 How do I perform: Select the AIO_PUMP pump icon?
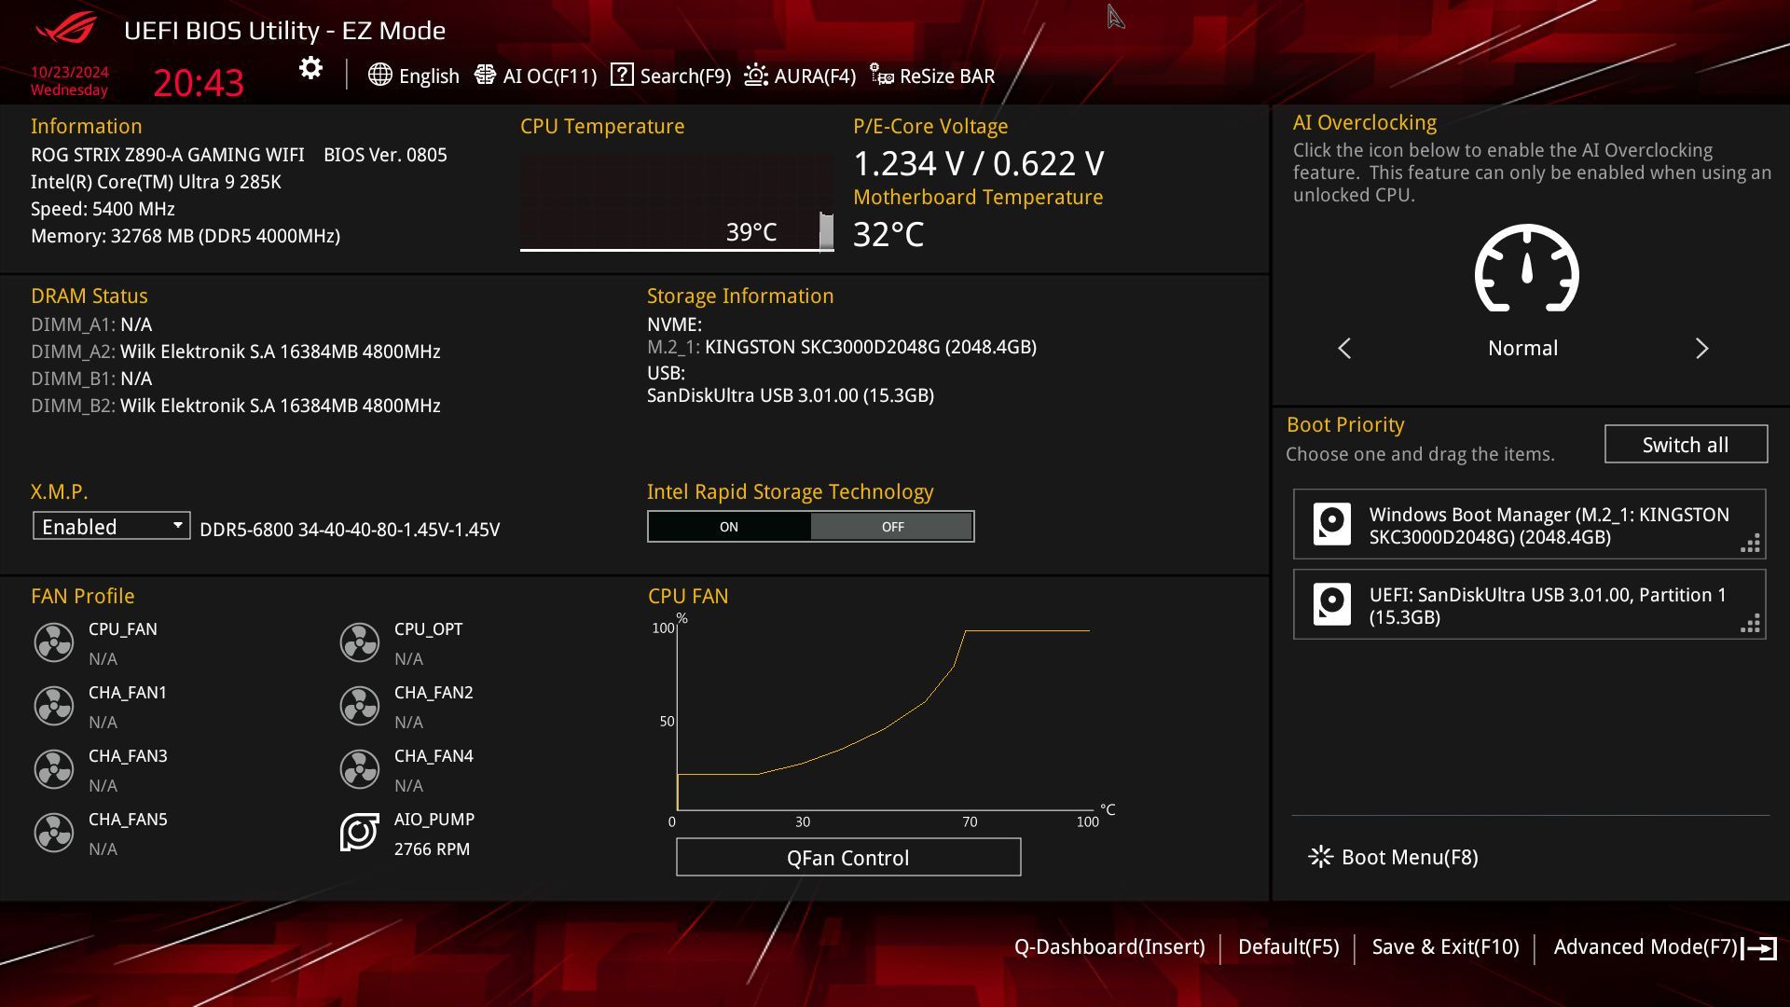coord(360,833)
